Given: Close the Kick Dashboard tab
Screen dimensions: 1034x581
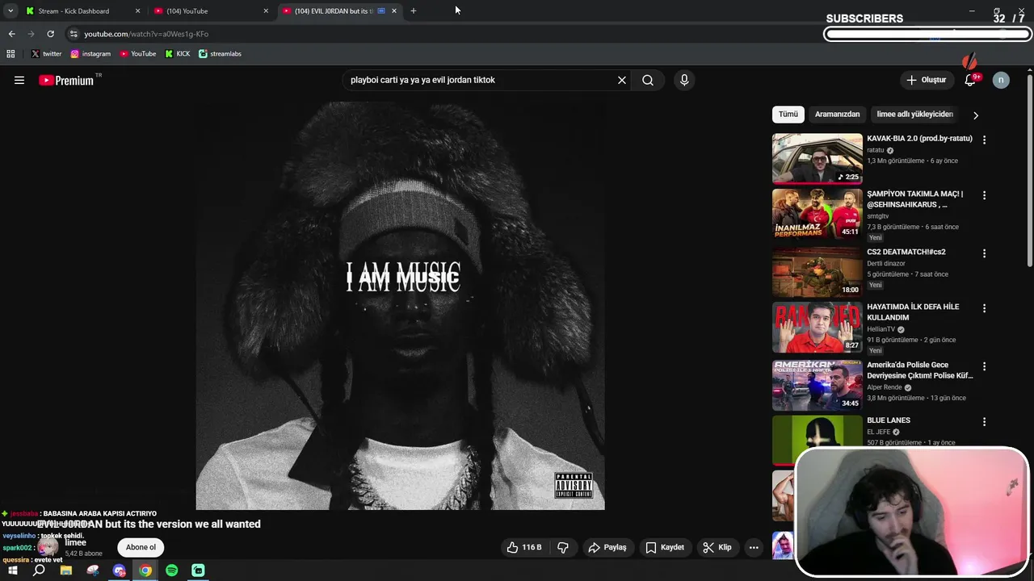Looking at the screenshot, I should [137, 11].
